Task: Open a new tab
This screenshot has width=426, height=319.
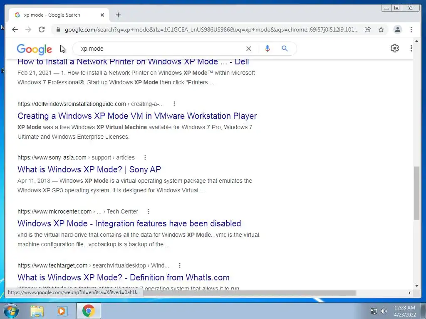Action: tap(118, 15)
